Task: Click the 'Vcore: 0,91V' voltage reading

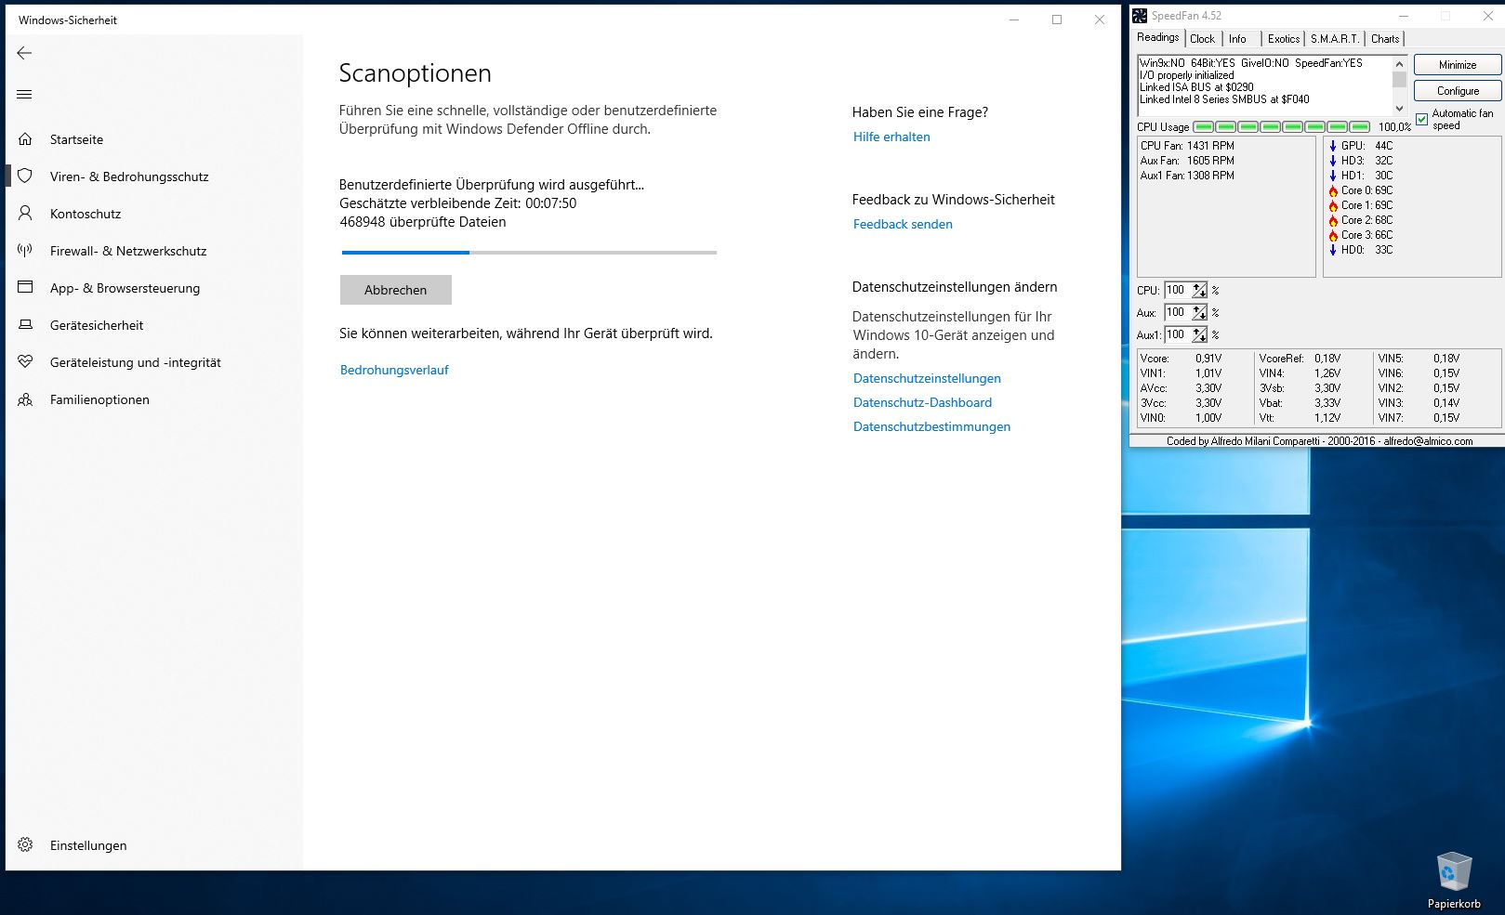Action: 1181,359
